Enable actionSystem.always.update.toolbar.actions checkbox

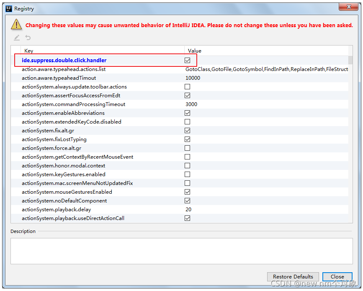coord(187,86)
